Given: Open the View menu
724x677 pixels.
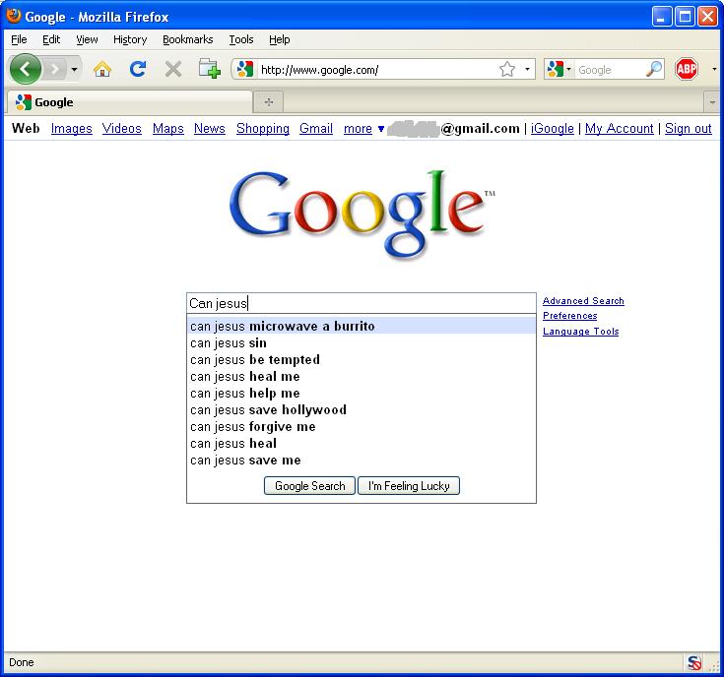Looking at the screenshot, I should coord(87,39).
